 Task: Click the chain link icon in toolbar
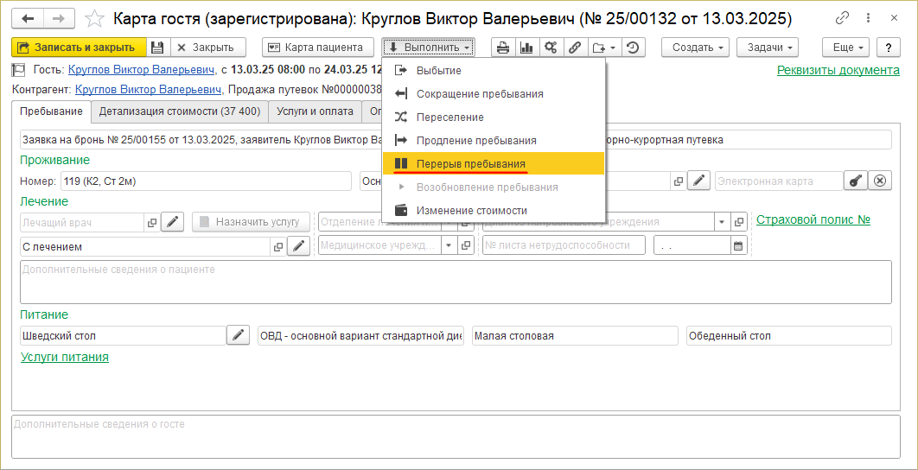pos(574,48)
